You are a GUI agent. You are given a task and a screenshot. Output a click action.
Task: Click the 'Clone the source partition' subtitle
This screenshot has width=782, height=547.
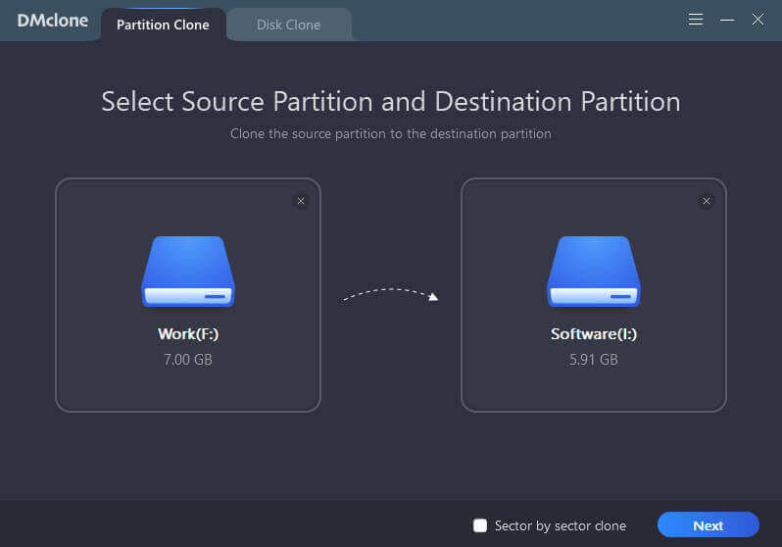pos(391,133)
